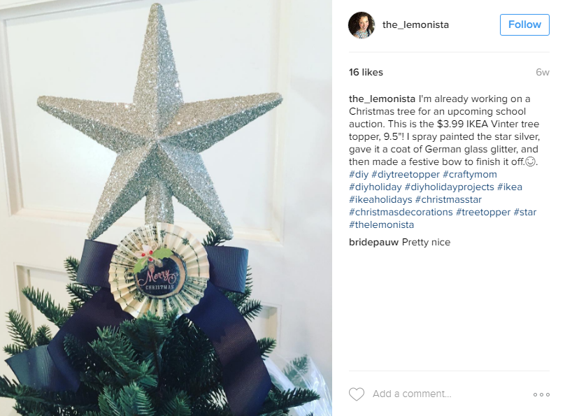Open the #diyholidayprojects hashtag
The width and height of the screenshot is (565, 416).
[450, 187]
